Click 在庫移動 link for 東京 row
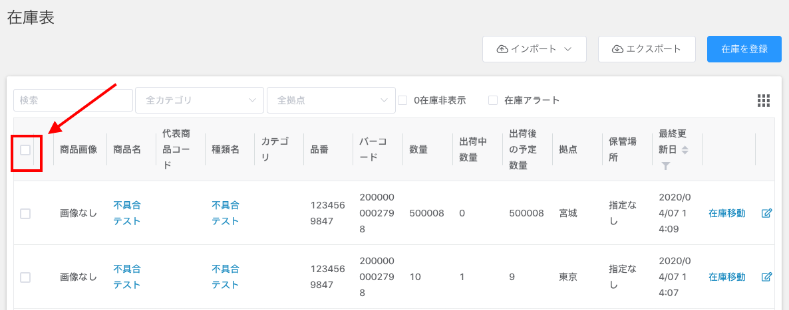789x310 pixels. (727, 276)
